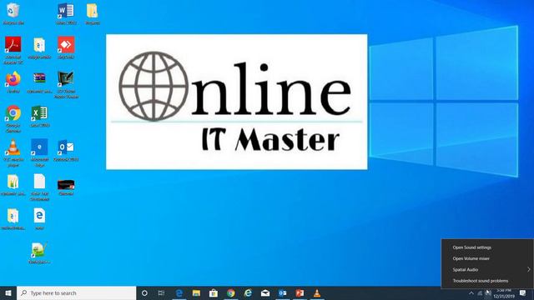Viewport: 534px width, 300px height.
Task: Open the Action Center notification icon
Action: (523, 292)
